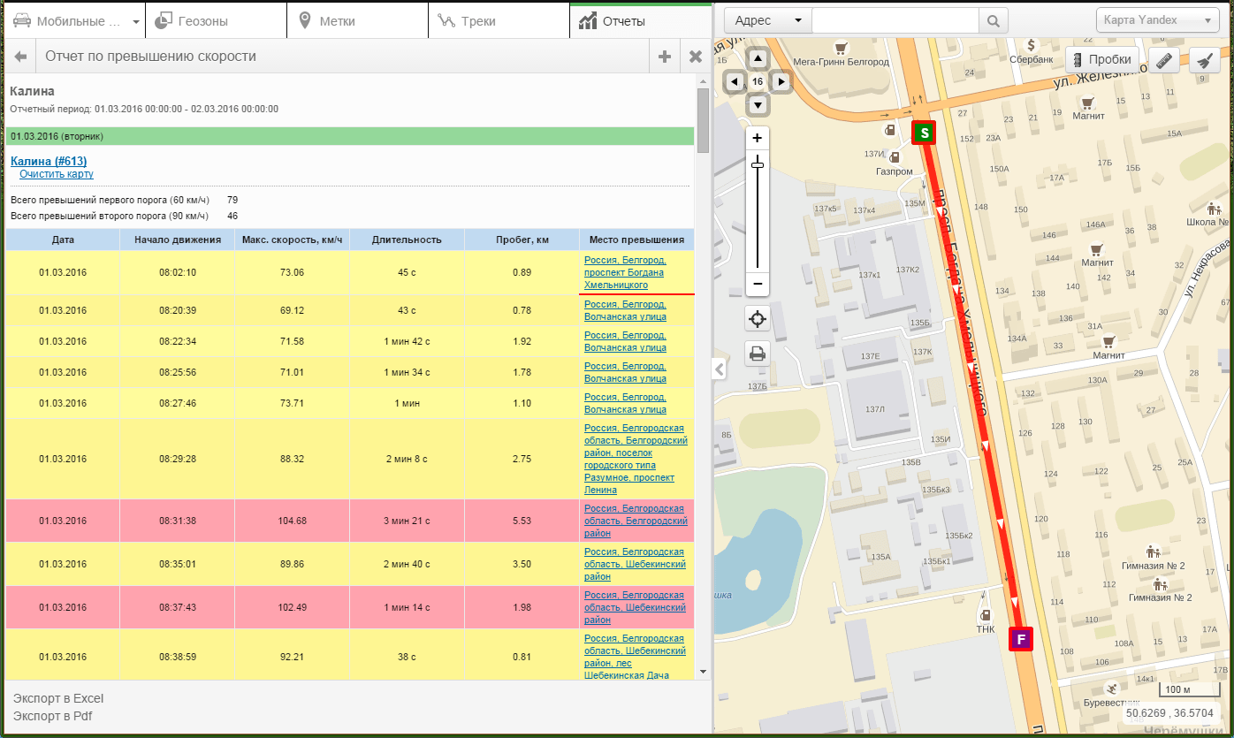The image size is (1234, 738).
Task: Click the Газпром fuel station icon
Action: pos(895,157)
